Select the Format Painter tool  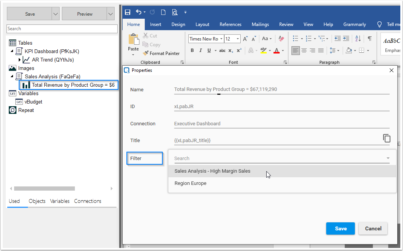point(161,53)
